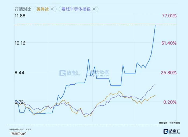Click the 77.01% percentage axis label
This screenshot has height=137, width=188.
pyautogui.click(x=169, y=16)
